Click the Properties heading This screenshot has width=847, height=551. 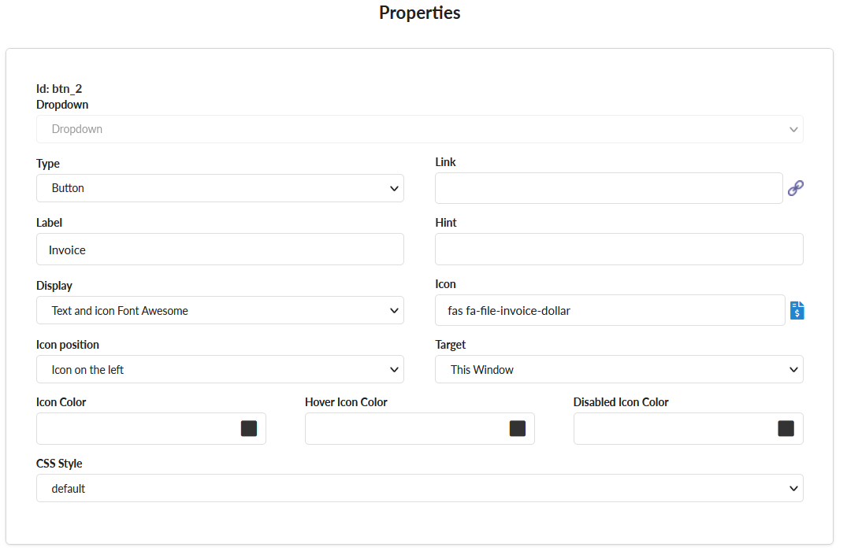tap(419, 13)
